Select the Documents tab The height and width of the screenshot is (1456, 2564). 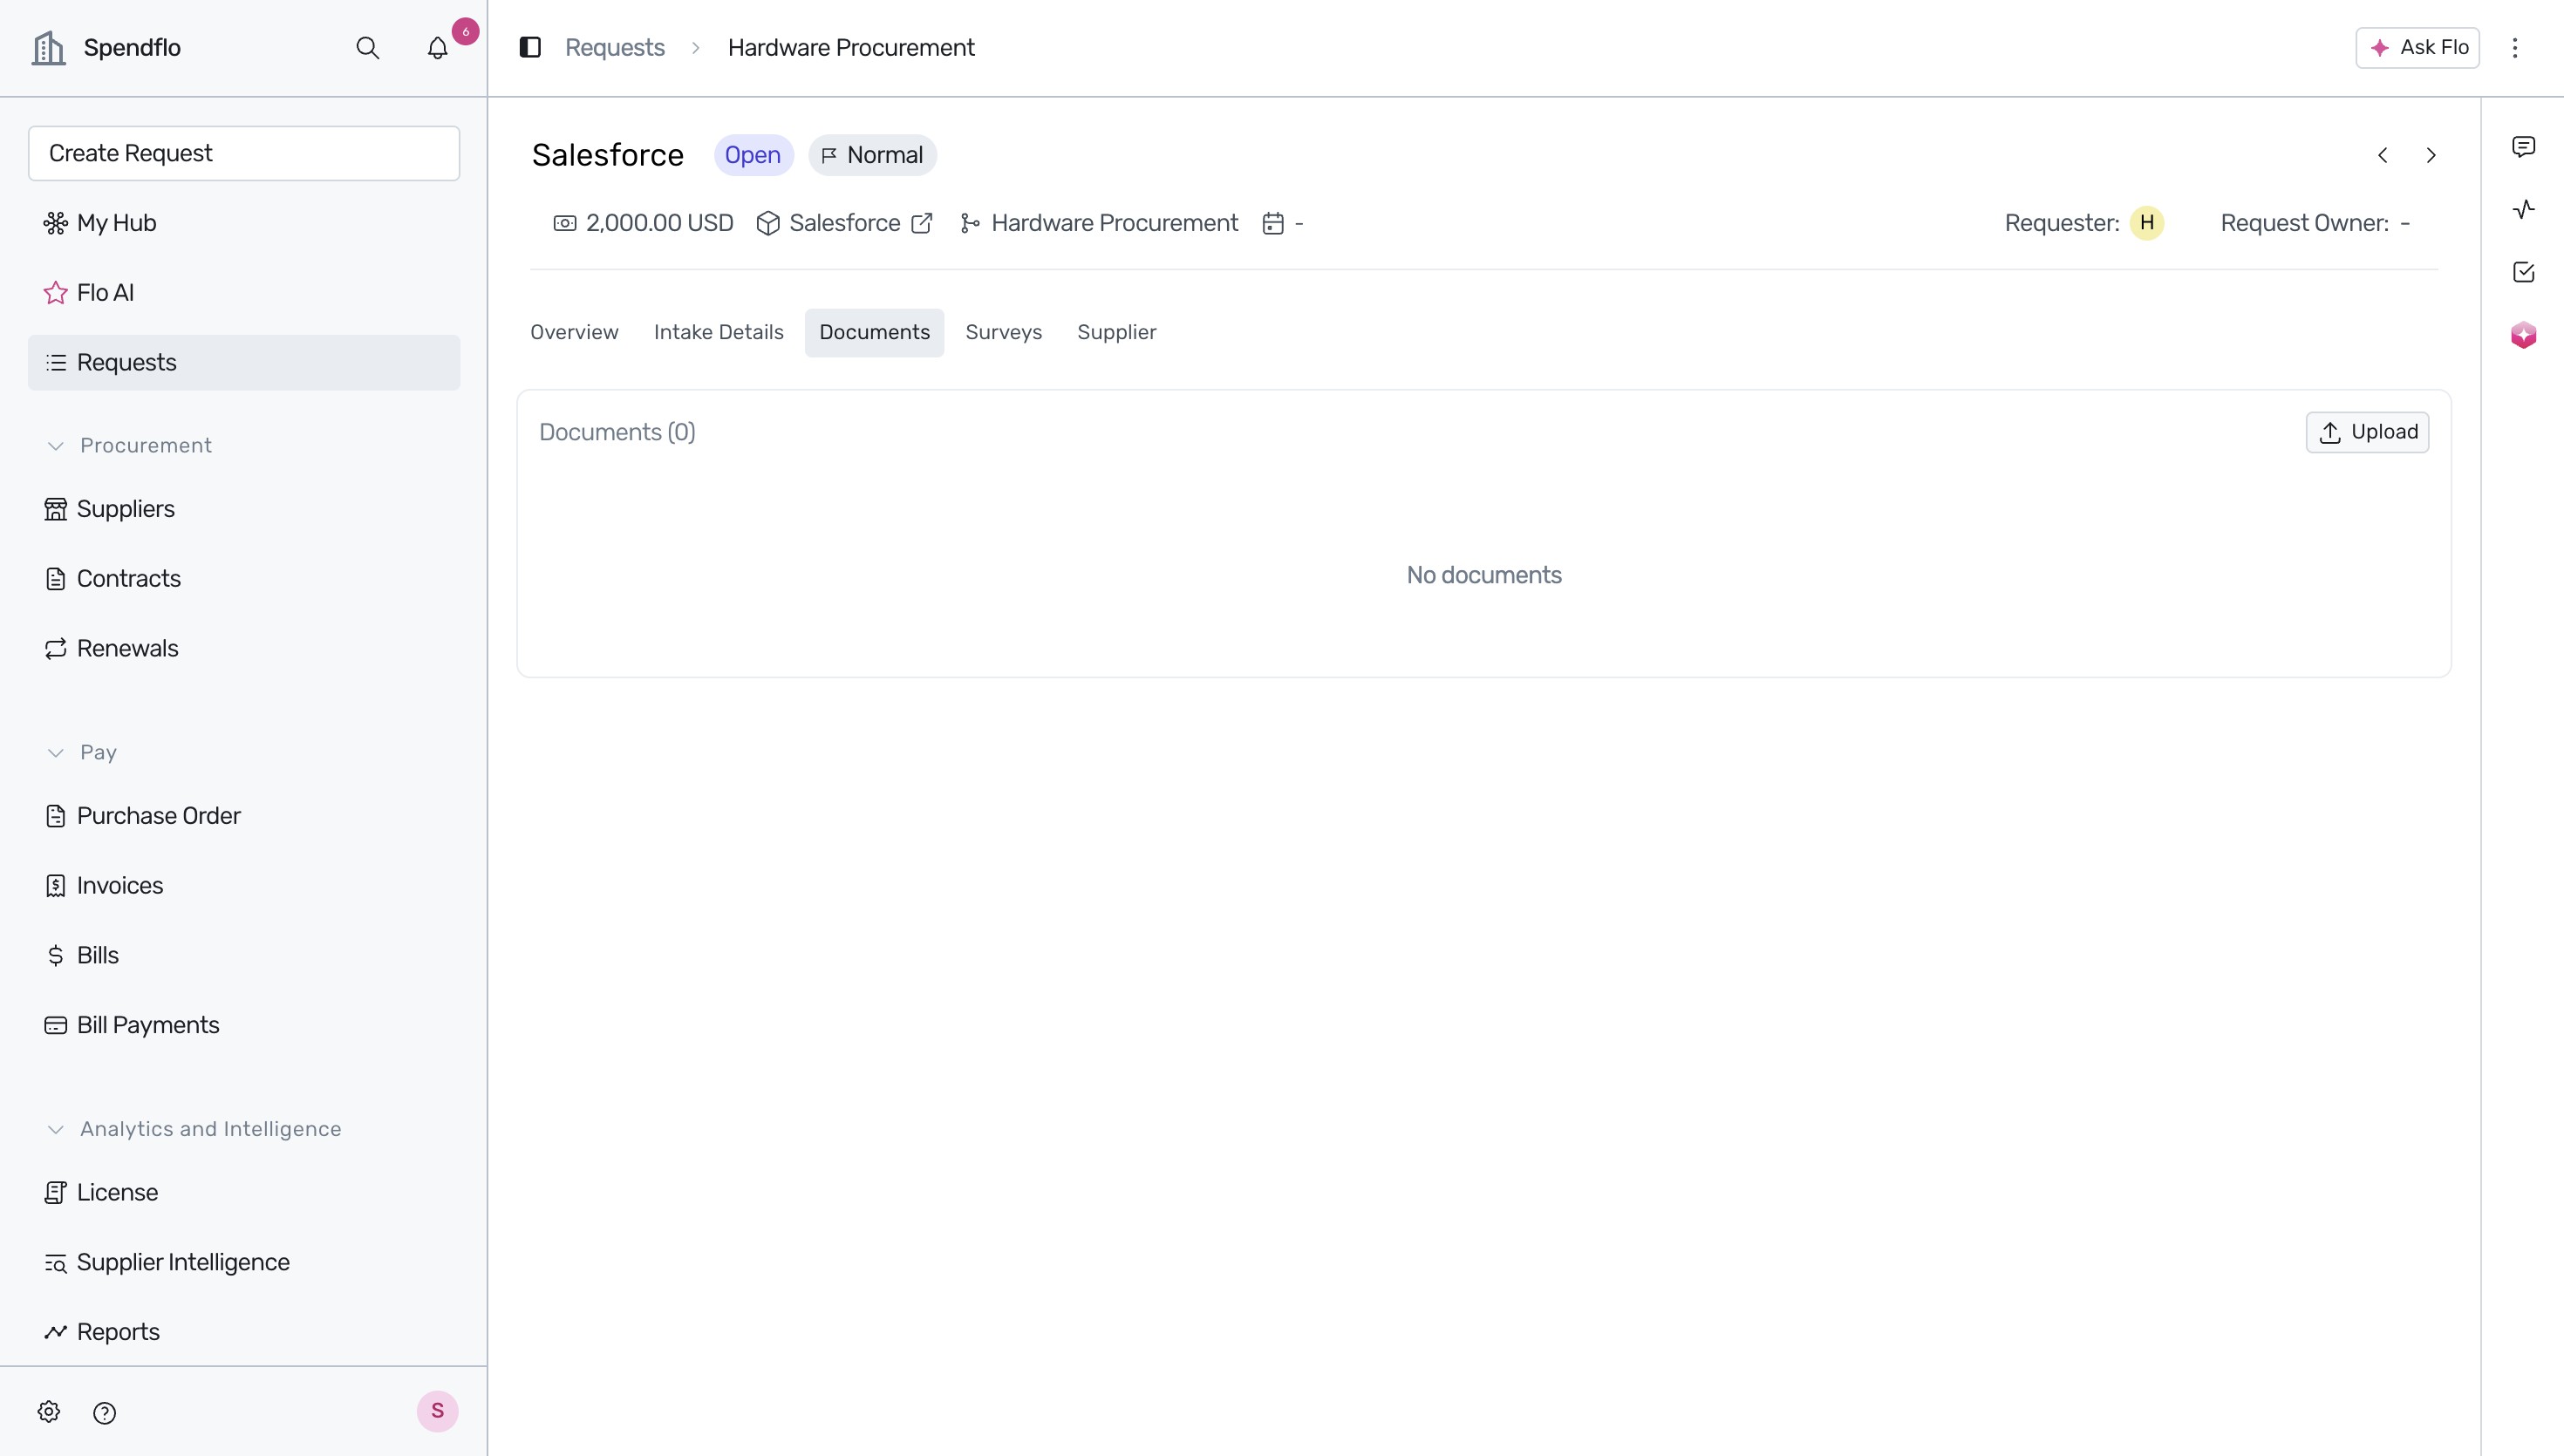(x=874, y=332)
